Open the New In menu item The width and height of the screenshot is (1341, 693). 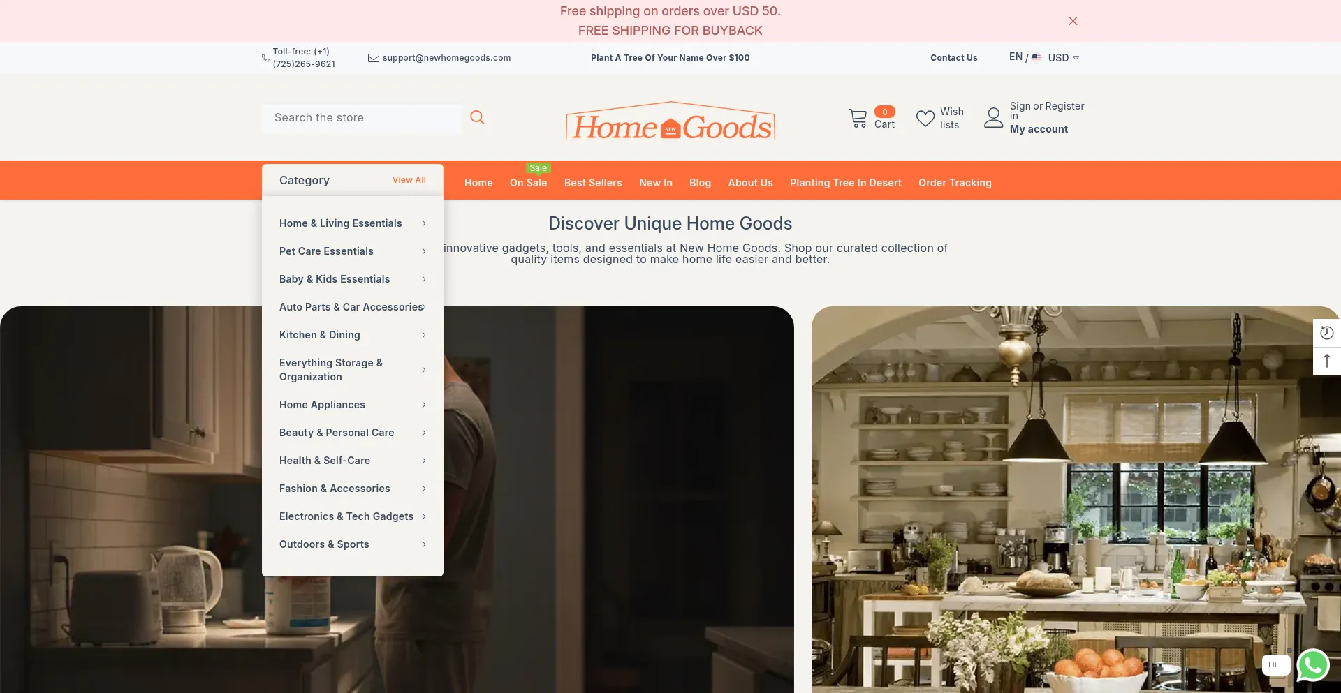[656, 183]
